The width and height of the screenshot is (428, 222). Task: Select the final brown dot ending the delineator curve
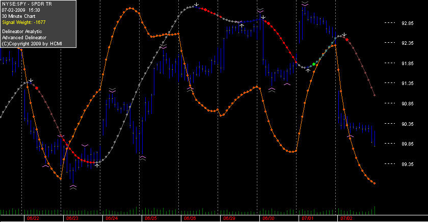374,95
